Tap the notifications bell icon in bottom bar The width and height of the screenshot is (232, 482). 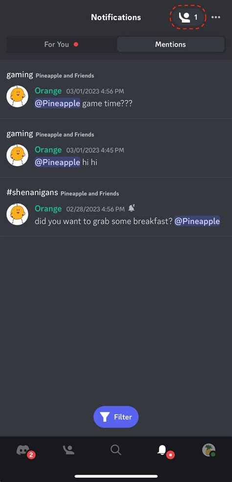pos(162,450)
